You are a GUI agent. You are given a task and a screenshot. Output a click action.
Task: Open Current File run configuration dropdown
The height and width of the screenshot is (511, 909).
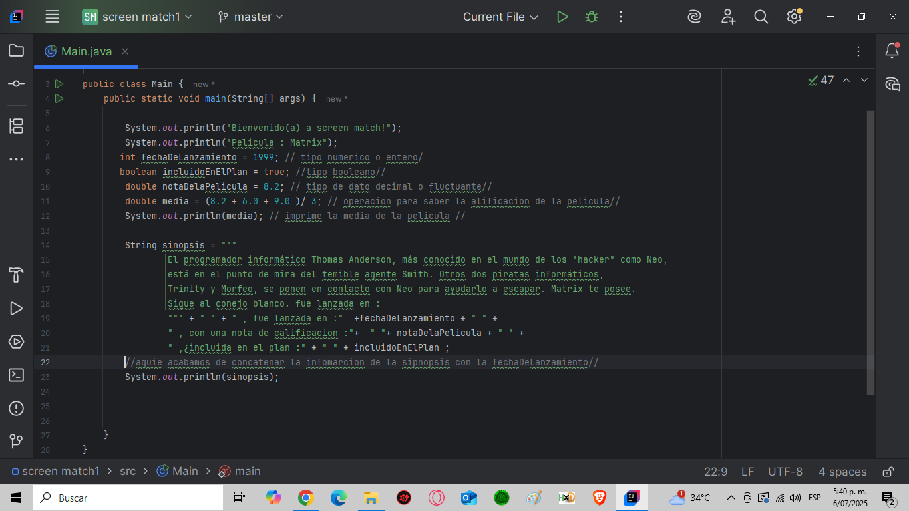pos(500,17)
